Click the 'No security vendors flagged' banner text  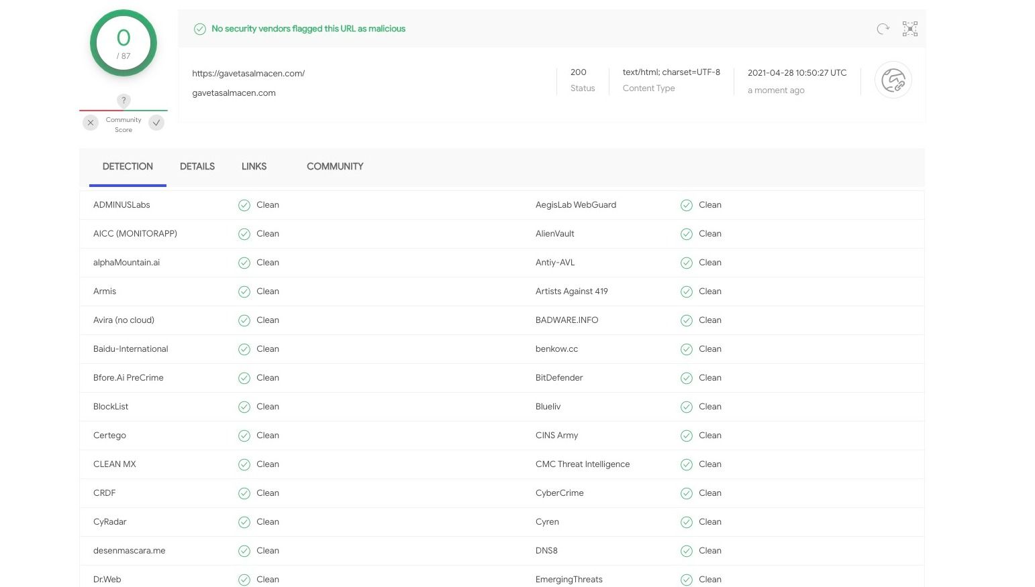(309, 29)
